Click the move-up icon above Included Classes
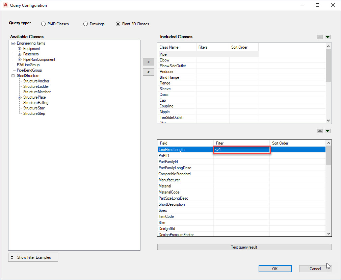Viewport: 341px width, 280px height. [320, 37]
